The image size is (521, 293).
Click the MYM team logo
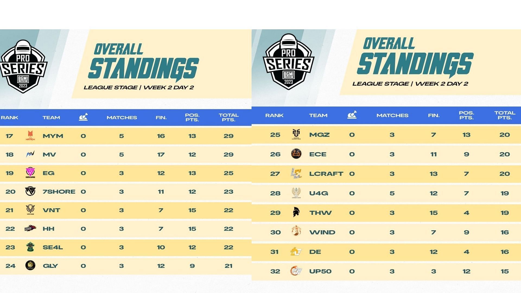(30, 135)
